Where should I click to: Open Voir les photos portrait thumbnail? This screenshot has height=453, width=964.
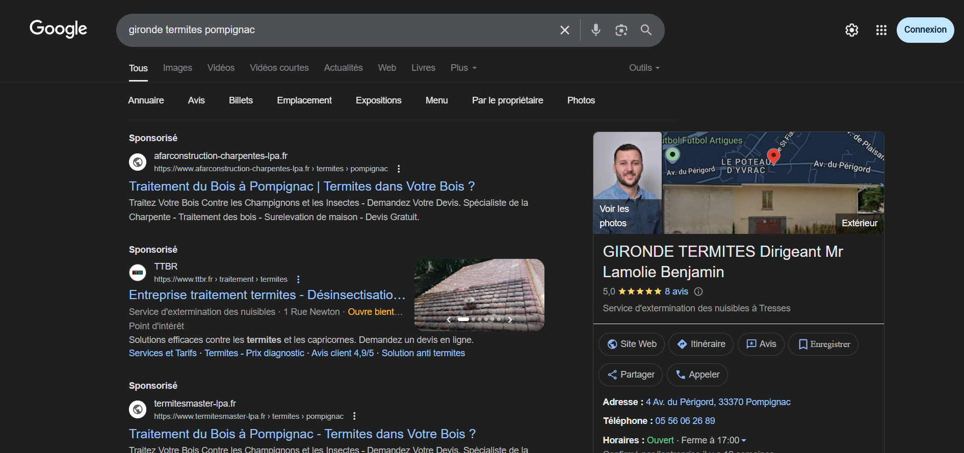tap(628, 183)
